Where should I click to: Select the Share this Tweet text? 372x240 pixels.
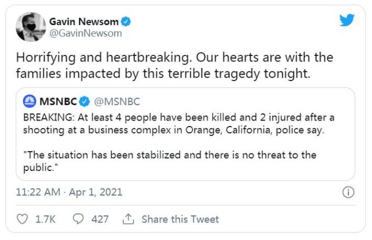(180, 219)
